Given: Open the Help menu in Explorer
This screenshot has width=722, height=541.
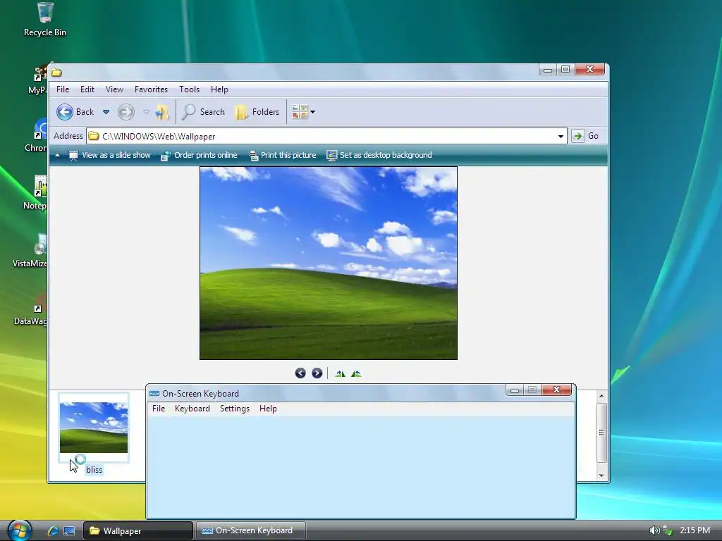Looking at the screenshot, I should tap(219, 89).
